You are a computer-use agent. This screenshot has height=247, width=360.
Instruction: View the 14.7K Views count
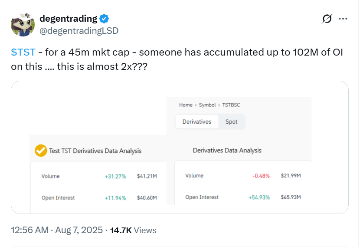pyautogui.click(x=134, y=230)
